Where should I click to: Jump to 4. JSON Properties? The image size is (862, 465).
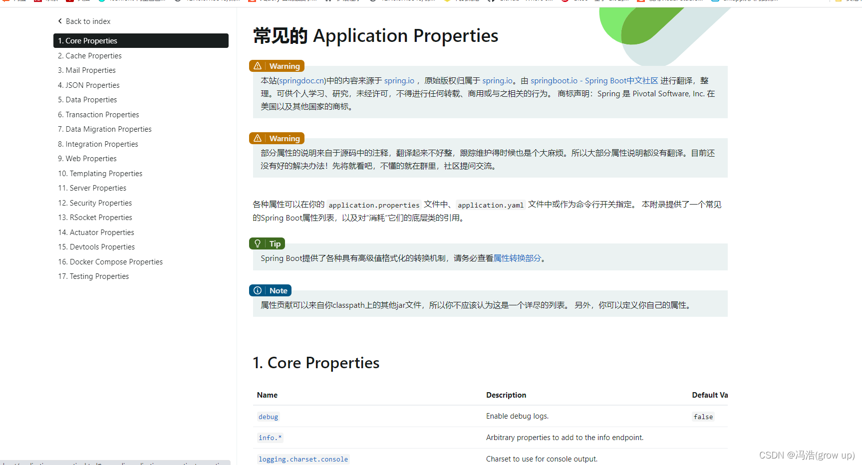89,85
